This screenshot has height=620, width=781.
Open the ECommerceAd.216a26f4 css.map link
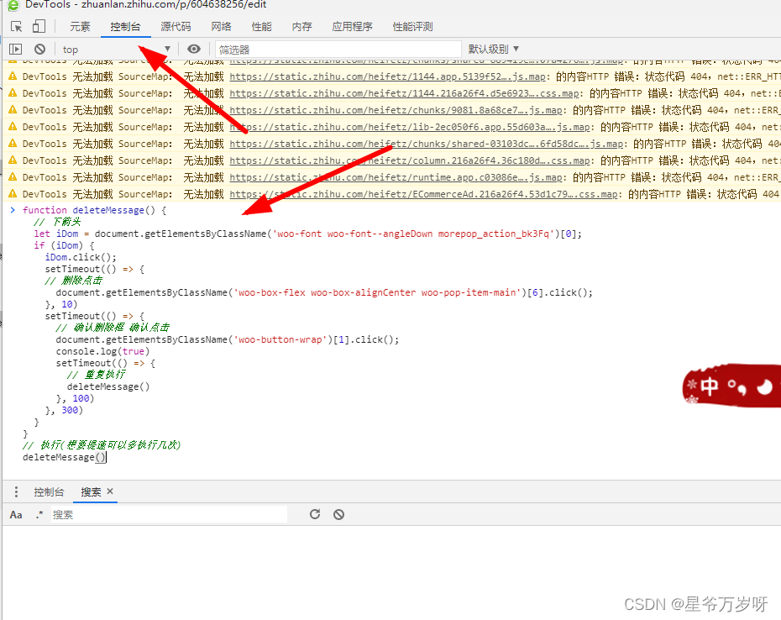pyautogui.click(x=424, y=194)
